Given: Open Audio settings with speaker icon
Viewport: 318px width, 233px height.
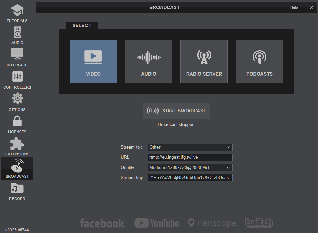Looking at the screenshot, I should [17, 35].
